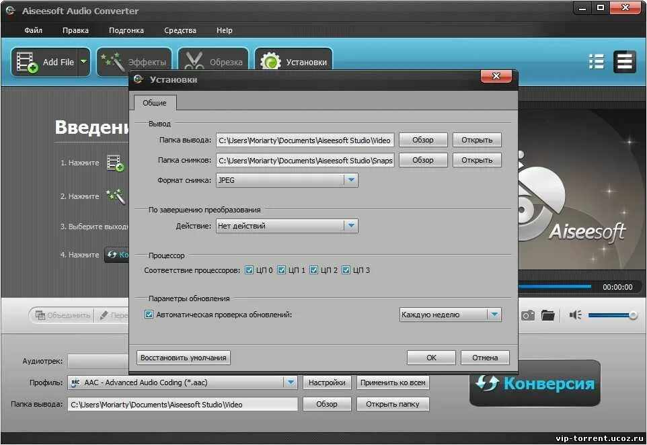647x445 pixels.
Task: Mute audio with speaker icon
Action: pos(575,315)
